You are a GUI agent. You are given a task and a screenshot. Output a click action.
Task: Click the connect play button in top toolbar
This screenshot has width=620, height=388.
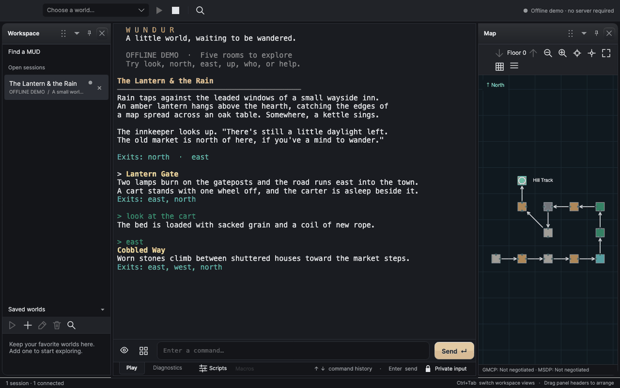click(159, 10)
